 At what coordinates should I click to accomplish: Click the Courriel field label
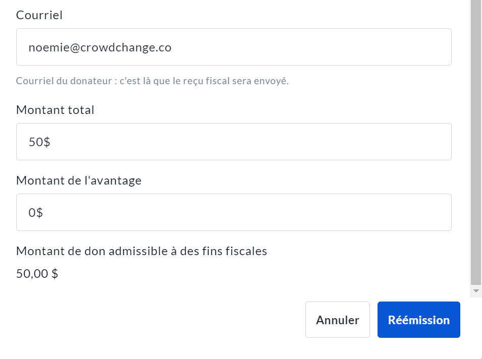(39, 15)
